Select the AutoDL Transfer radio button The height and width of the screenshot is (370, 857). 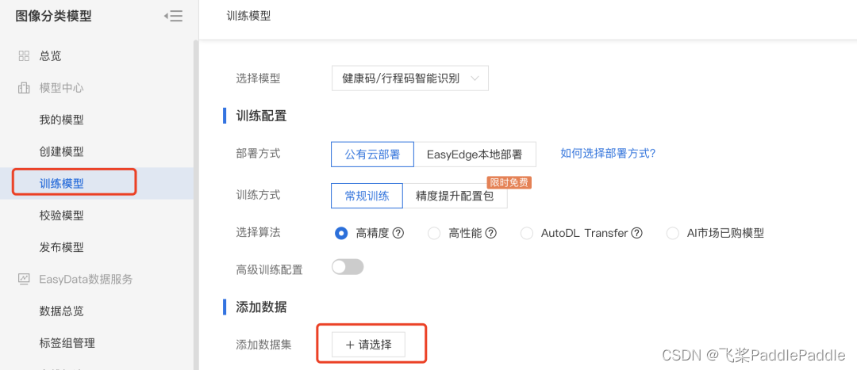[x=527, y=233]
